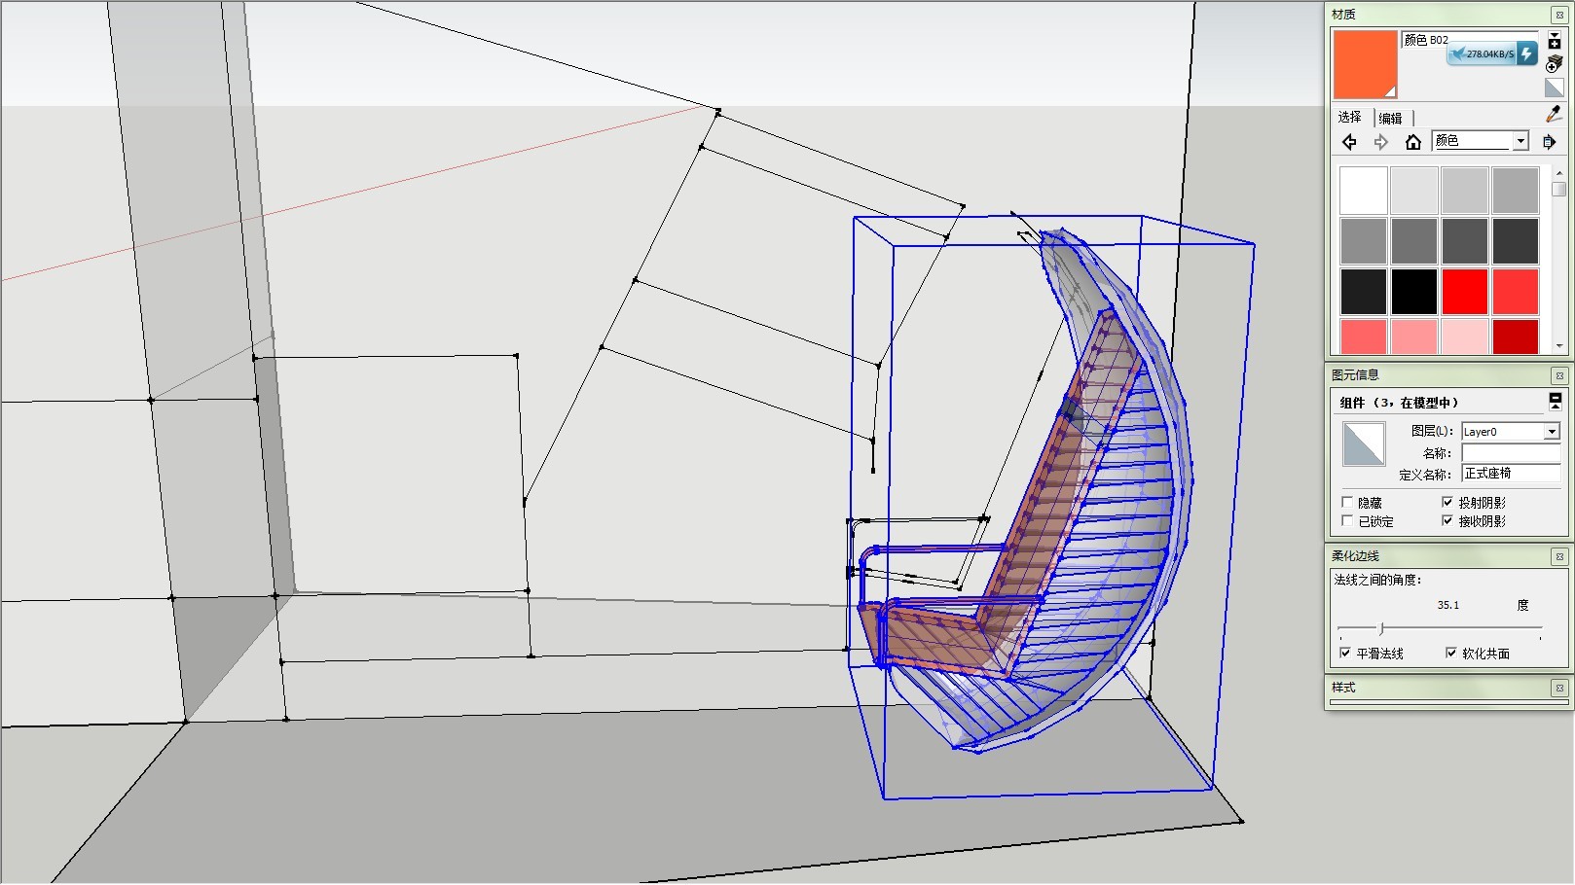The height and width of the screenshot is (885, 1575).
Task: Click the normals angle slider handle
Action: 1381,629
